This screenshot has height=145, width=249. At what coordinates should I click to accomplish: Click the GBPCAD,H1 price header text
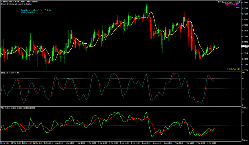20,2
